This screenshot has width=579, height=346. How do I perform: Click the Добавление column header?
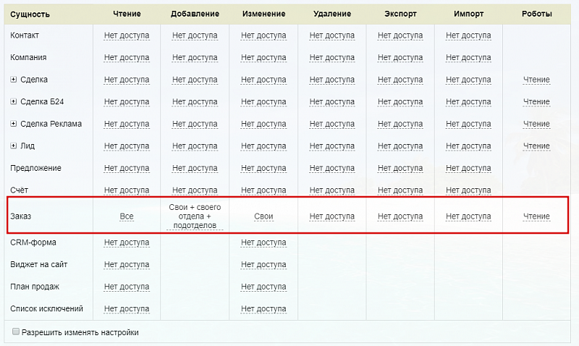coord(195,14)
